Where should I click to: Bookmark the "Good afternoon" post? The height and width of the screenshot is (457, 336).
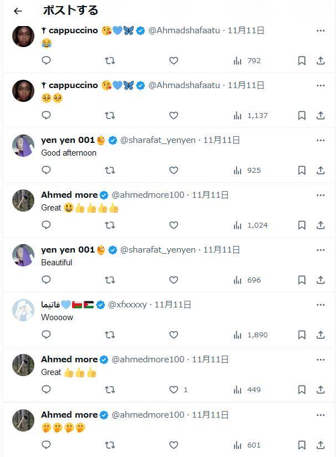click(302, 170)
